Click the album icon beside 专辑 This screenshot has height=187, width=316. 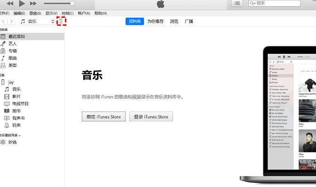pos(3,51)
